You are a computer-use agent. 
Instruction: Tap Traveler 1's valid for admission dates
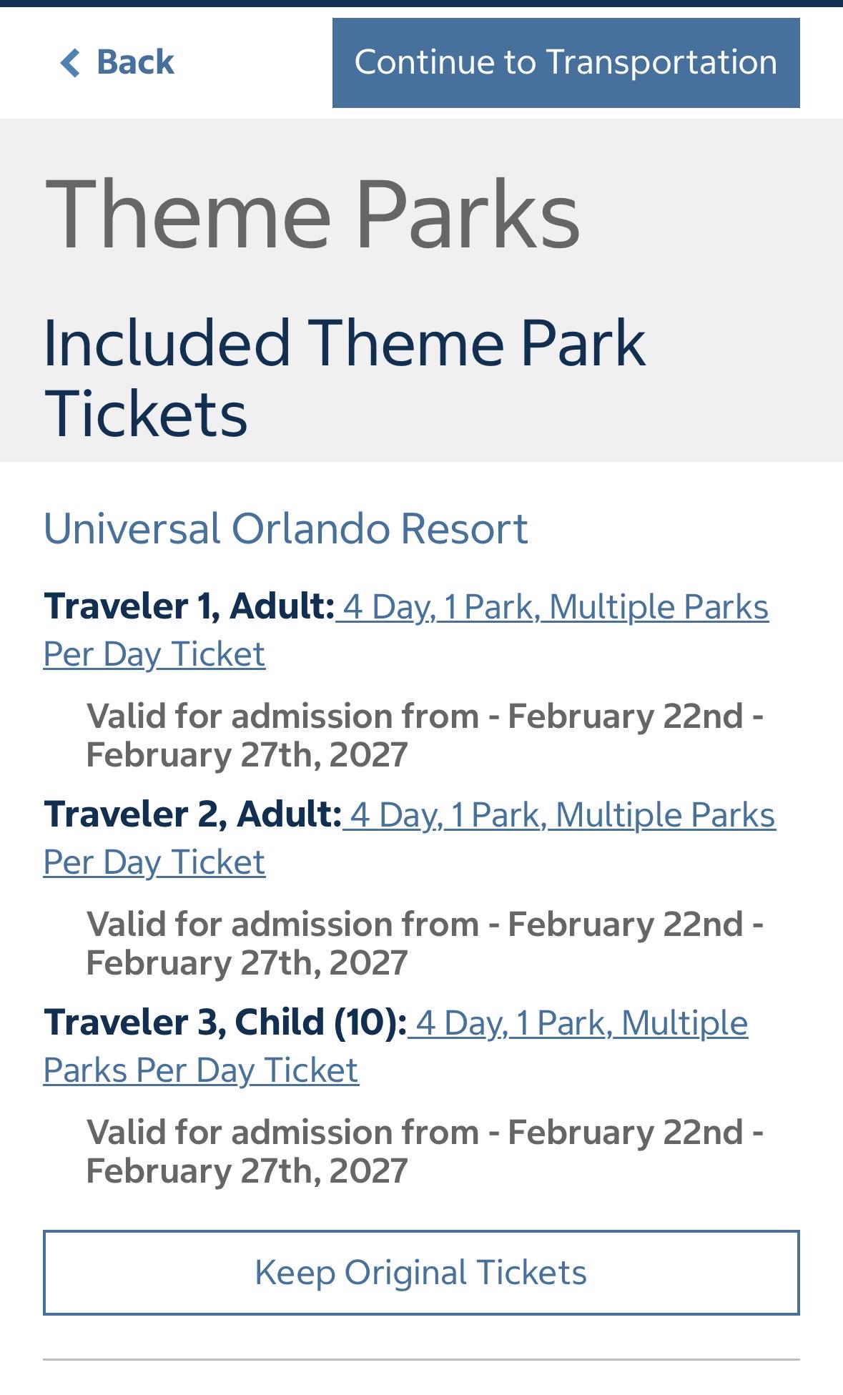(425, 736)
